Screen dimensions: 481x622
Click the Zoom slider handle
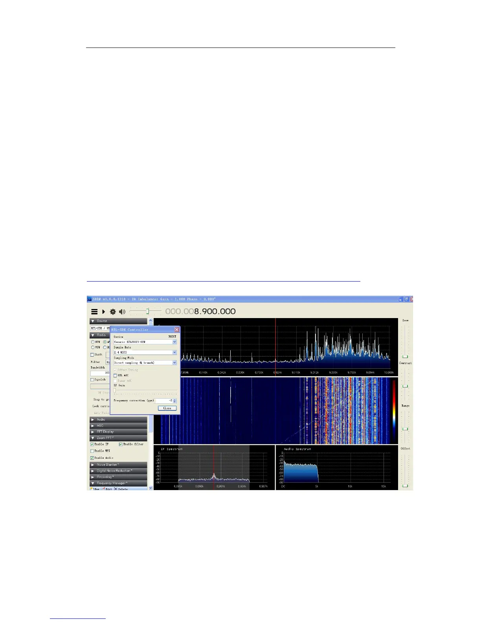[x=405, y=357]
